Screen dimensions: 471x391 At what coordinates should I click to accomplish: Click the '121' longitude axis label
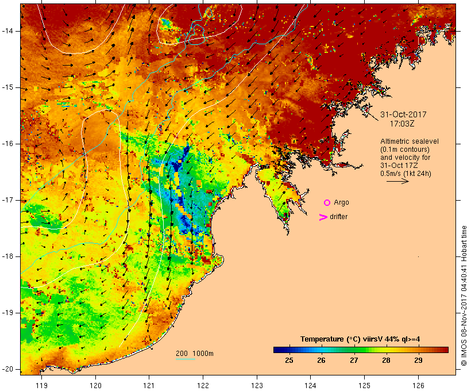pyautogui.click(x=149, y=385)
